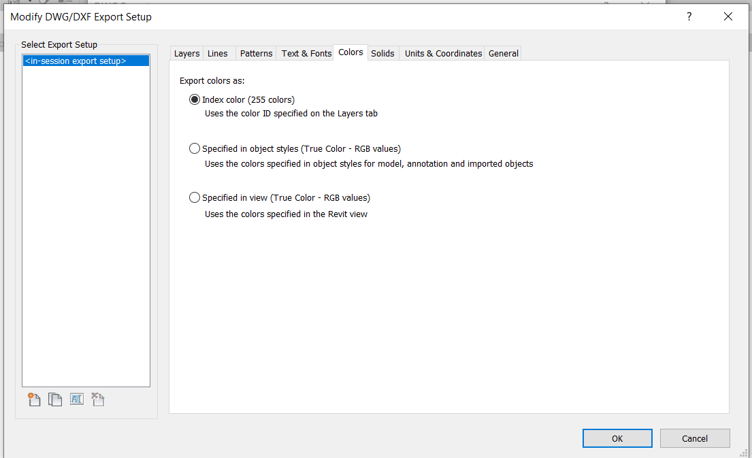Image resolution: width=752 pixels, height=458 pixels.
Task: Open Units & Coordinates tab
Action: 443,53
